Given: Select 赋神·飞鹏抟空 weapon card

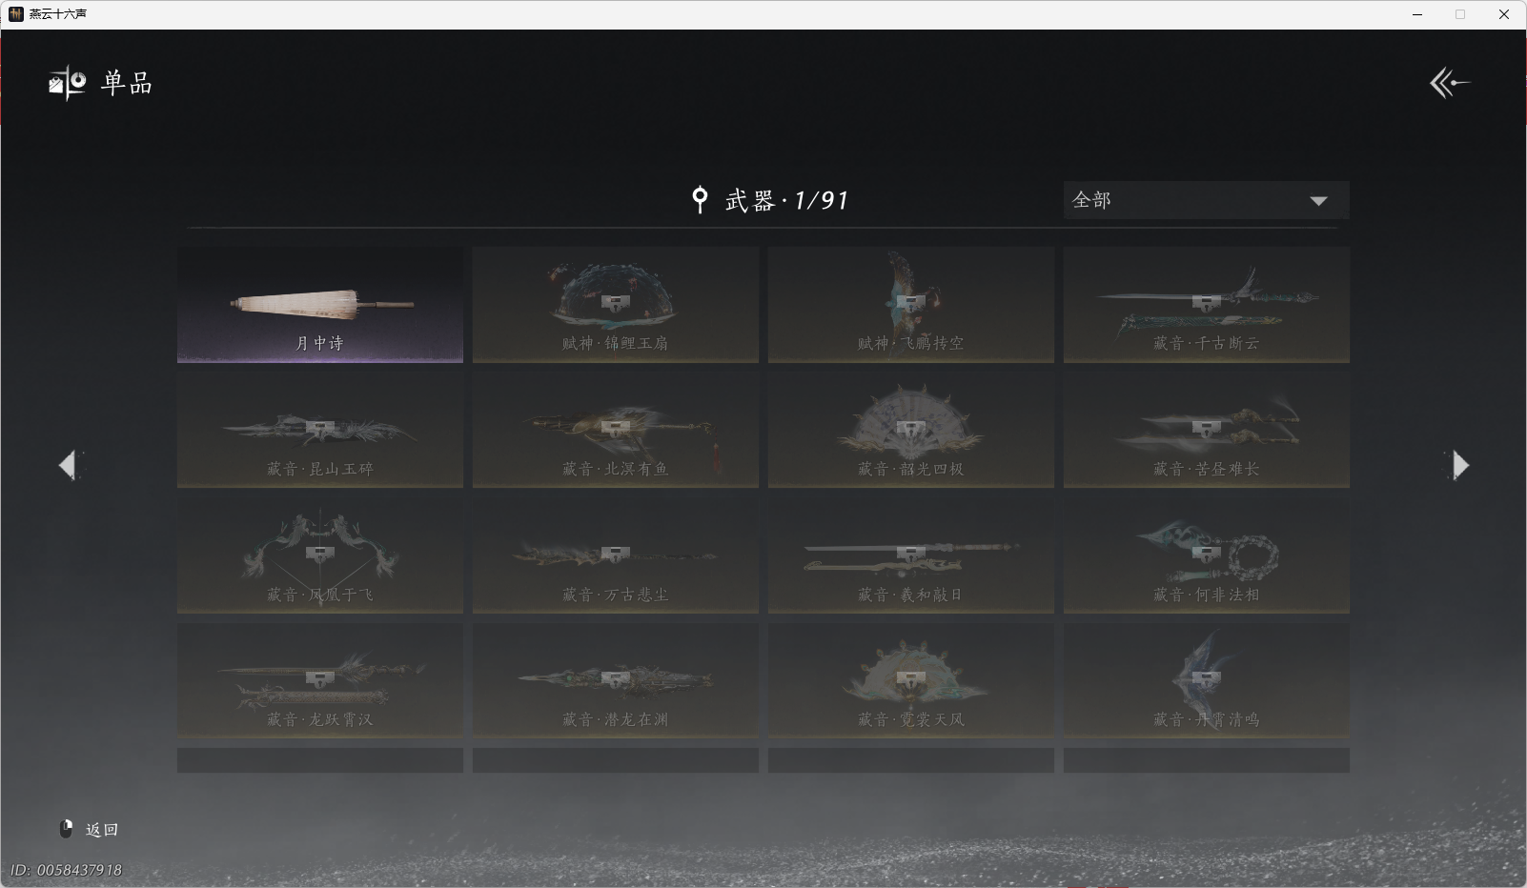Looking at the screenshot, I should (x=911, y=305).
